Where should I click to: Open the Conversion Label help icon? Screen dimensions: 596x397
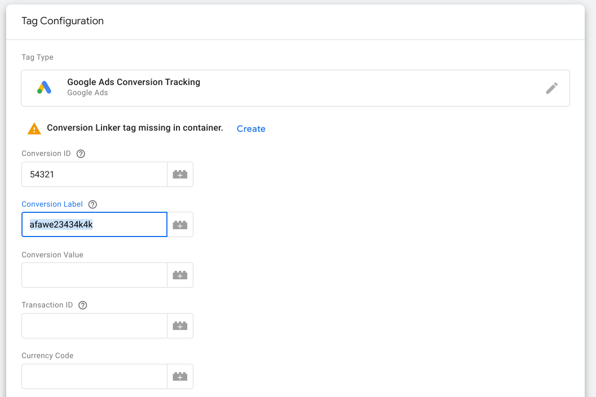coord(92,204)
